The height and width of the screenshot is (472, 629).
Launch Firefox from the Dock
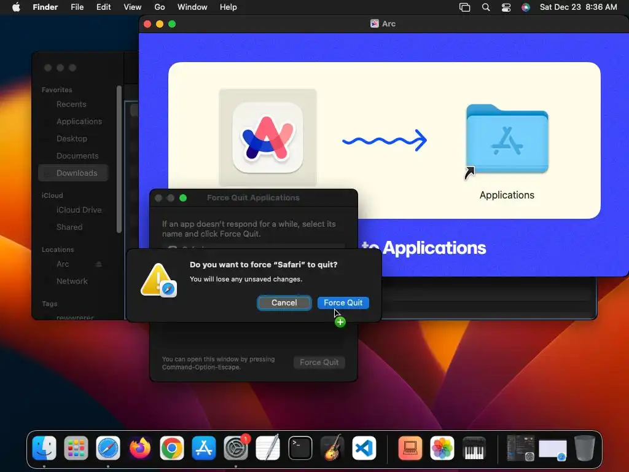140,447
